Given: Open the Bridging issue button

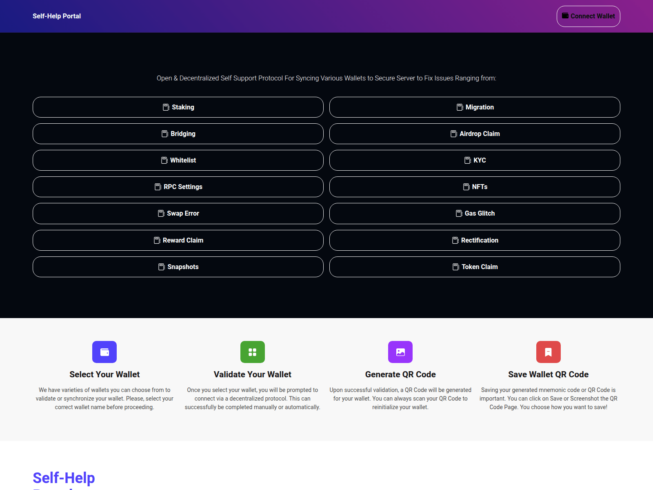Looking at the screenshot, I should pos(178,134).
